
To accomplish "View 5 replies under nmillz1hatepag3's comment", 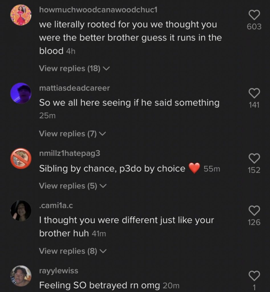I will (72, 186).
